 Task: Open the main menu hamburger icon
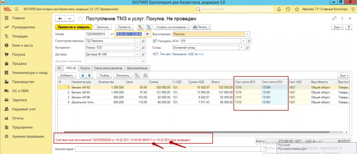[x=16, y=9]
